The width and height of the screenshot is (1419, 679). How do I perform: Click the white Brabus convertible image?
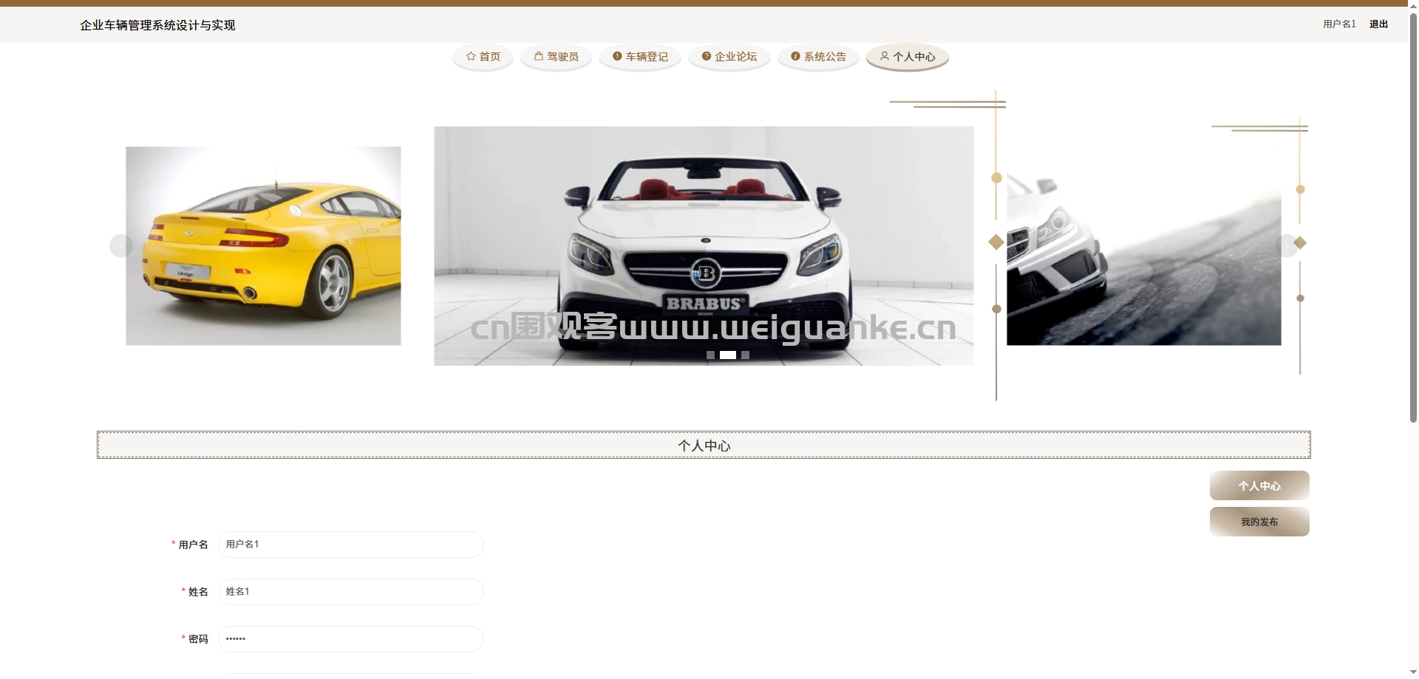pos(704,246)
